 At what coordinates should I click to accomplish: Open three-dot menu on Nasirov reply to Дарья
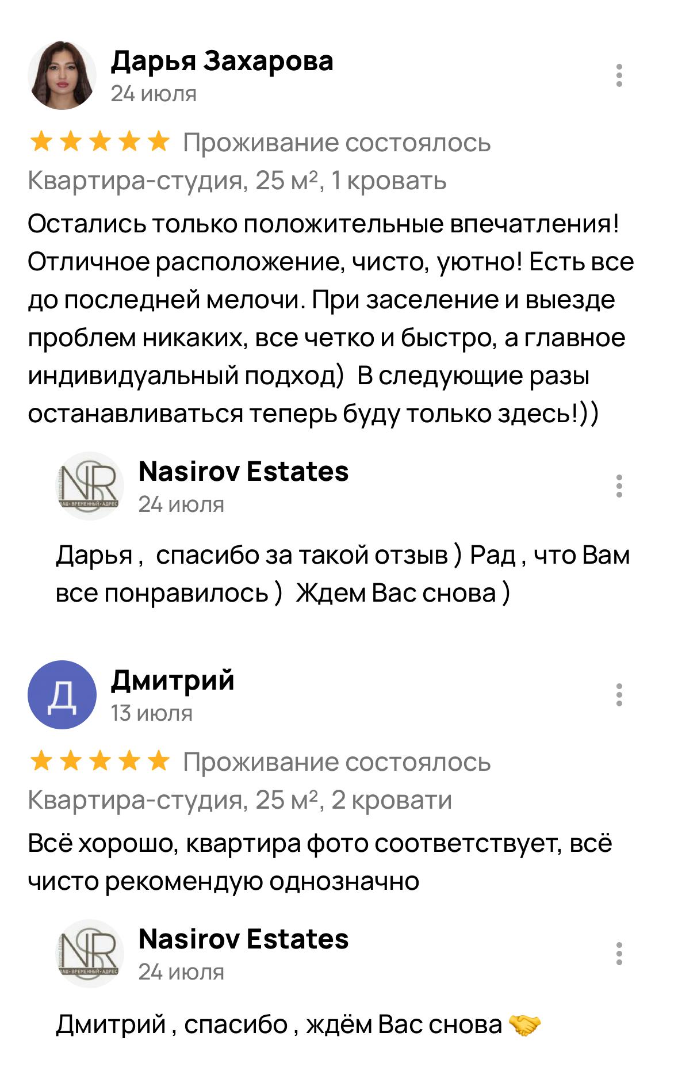pyautogui.click(x=619, y=486)
